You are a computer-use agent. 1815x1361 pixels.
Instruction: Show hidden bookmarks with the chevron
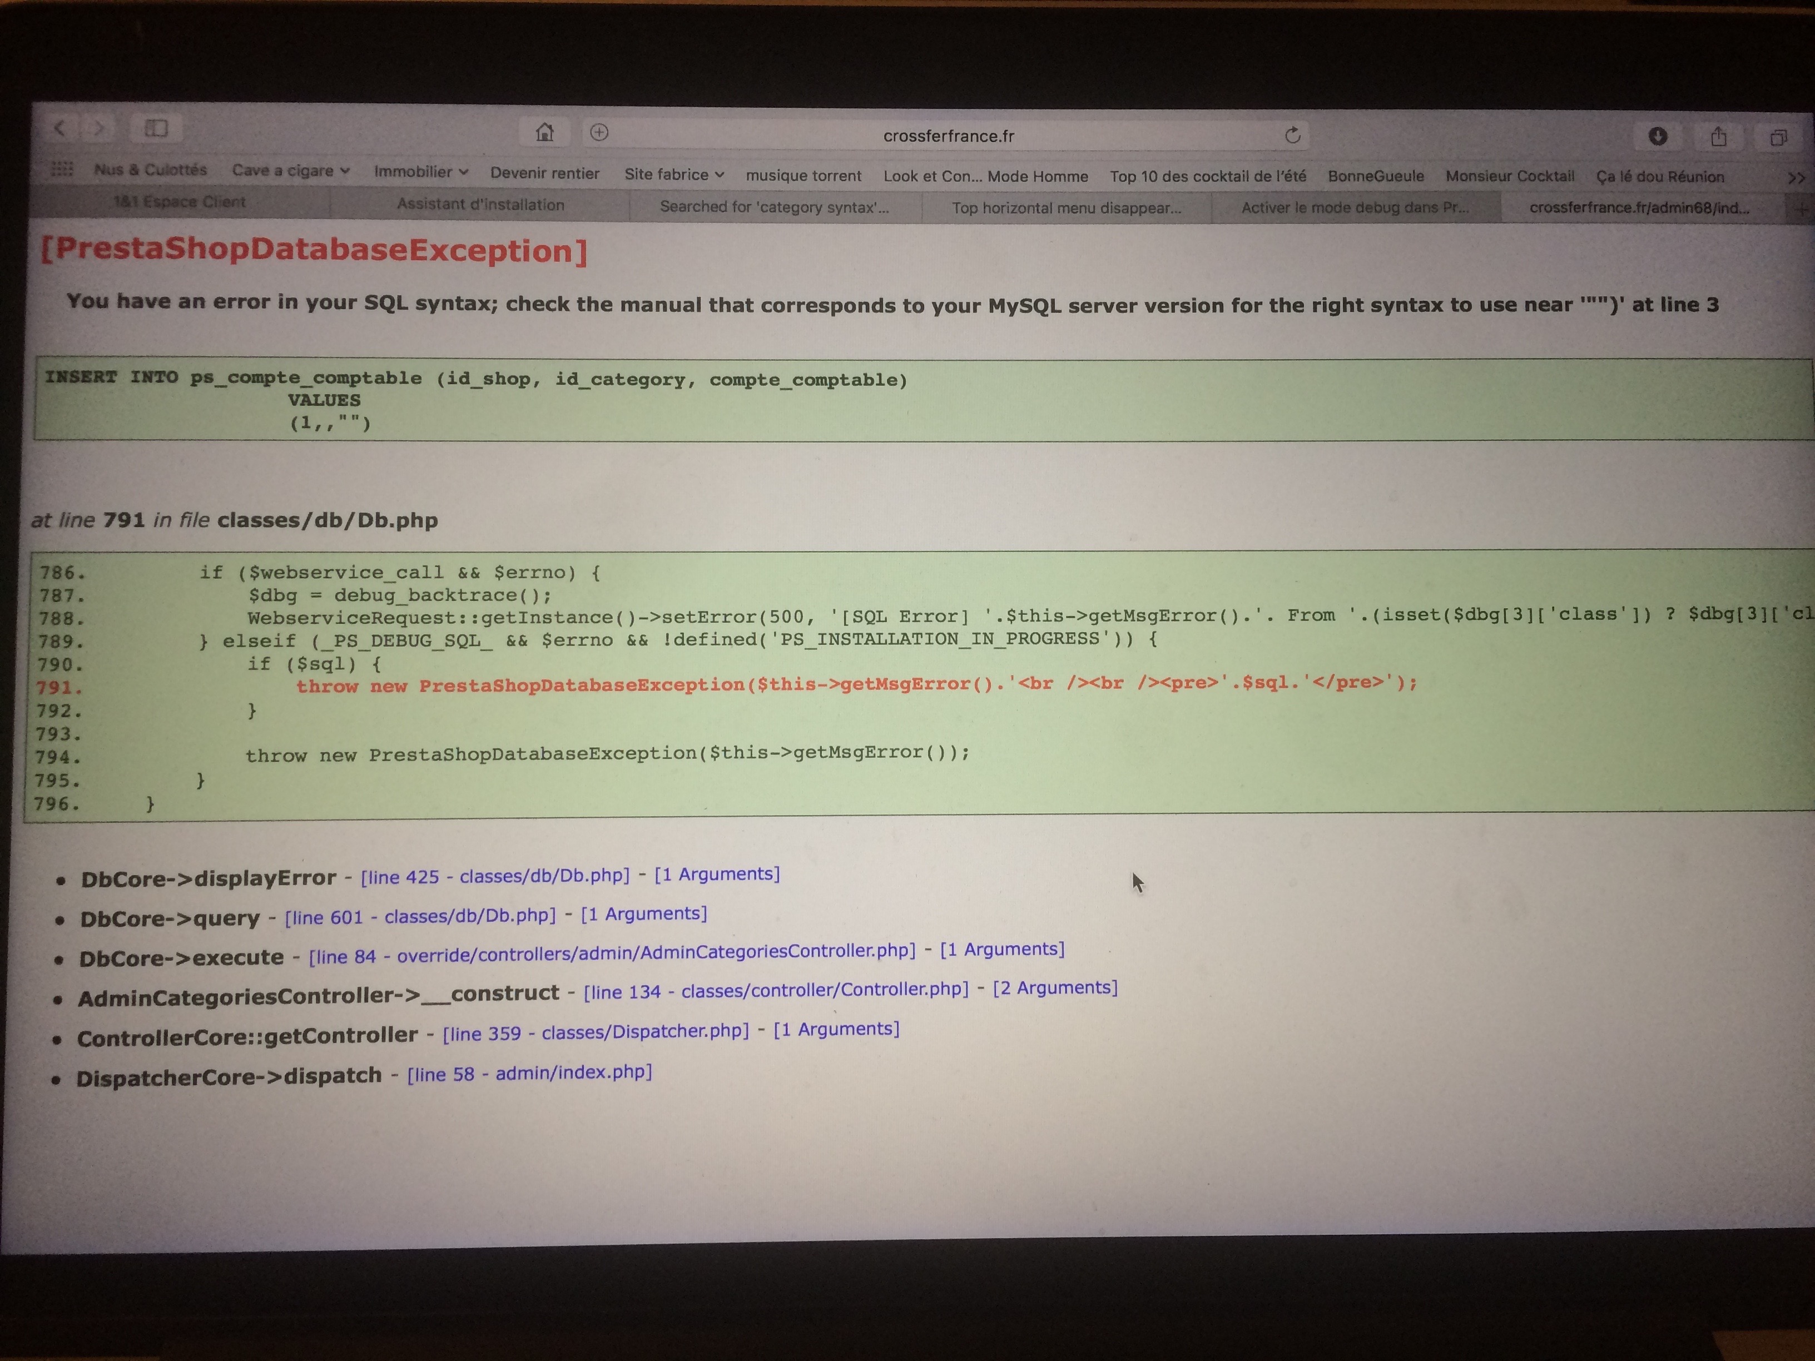1796,177
